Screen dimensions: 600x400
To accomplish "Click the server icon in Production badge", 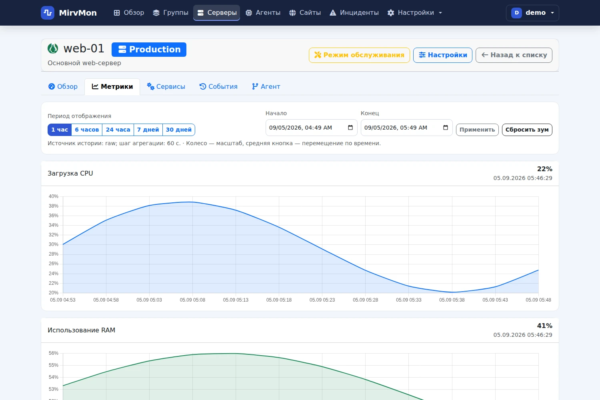I will (122, 50).
